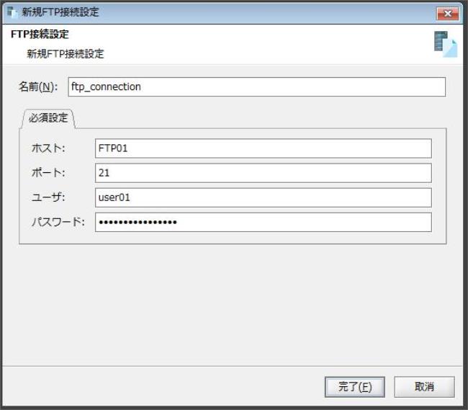Click the ユーザ field showing user01
The image size is (468, 410).
tap(263, 197)
